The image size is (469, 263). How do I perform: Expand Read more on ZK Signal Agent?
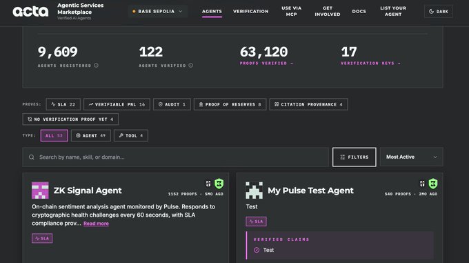pos(96,224)
